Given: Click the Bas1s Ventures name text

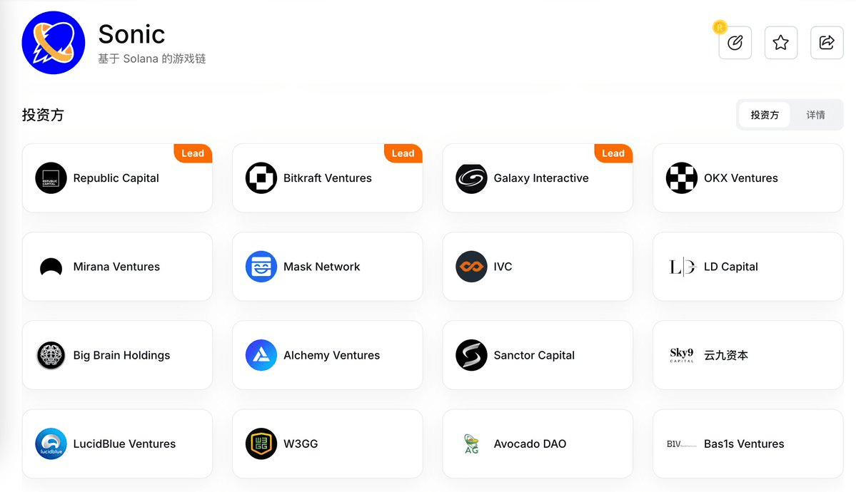Looking at the screenshot, I should pyautogui.click(x=743, y=444).
